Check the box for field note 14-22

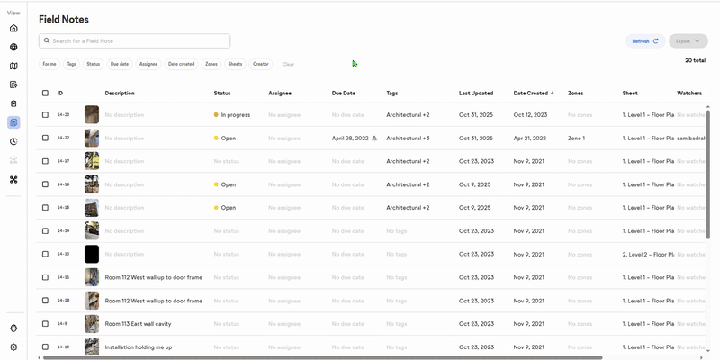(45, 138)
